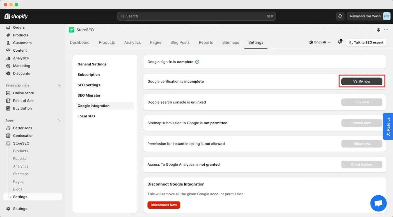
Task: Click the StoreSEO notification bell with badge
Action: (x=340, y=42)
